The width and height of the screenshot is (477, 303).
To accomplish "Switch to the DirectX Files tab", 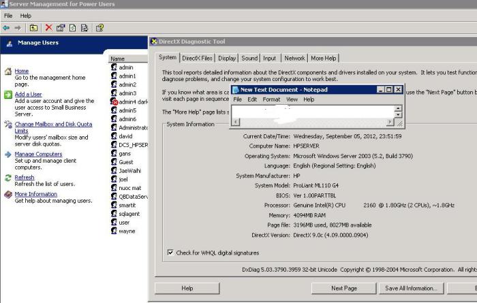I will 197,59.
